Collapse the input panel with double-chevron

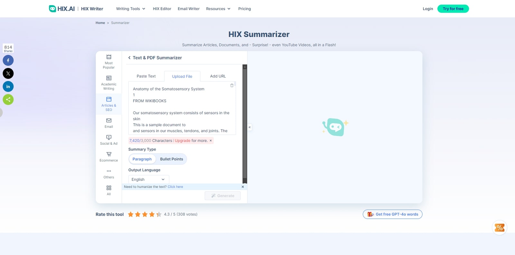[249, 127]
